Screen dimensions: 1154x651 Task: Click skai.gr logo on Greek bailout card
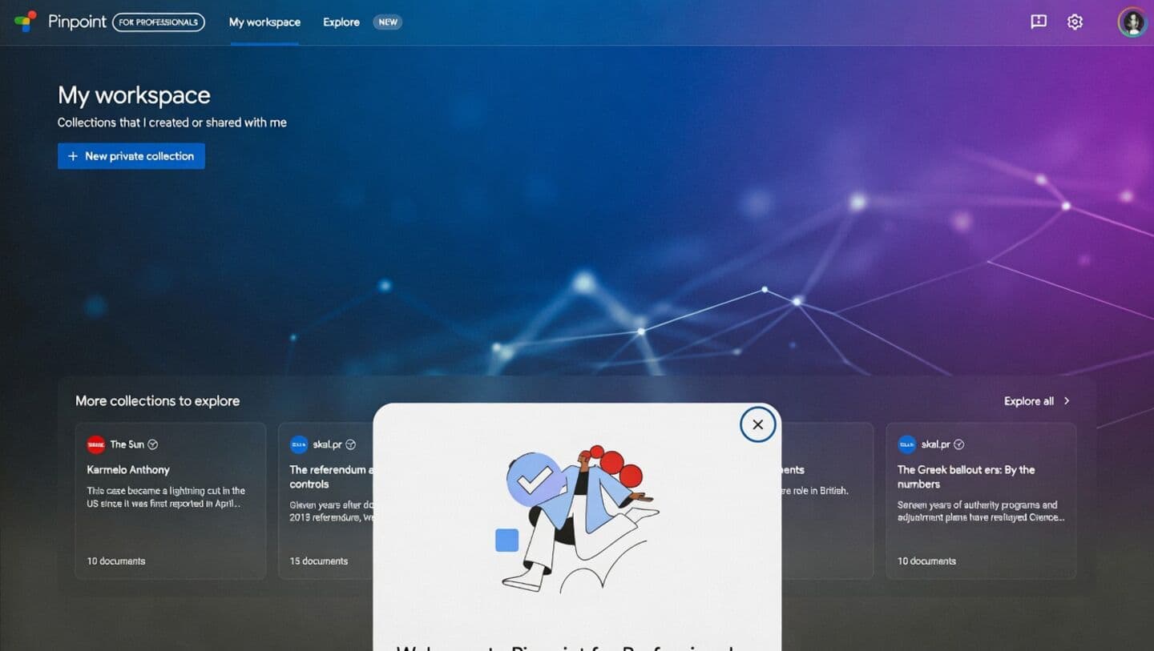pos(907,444)
